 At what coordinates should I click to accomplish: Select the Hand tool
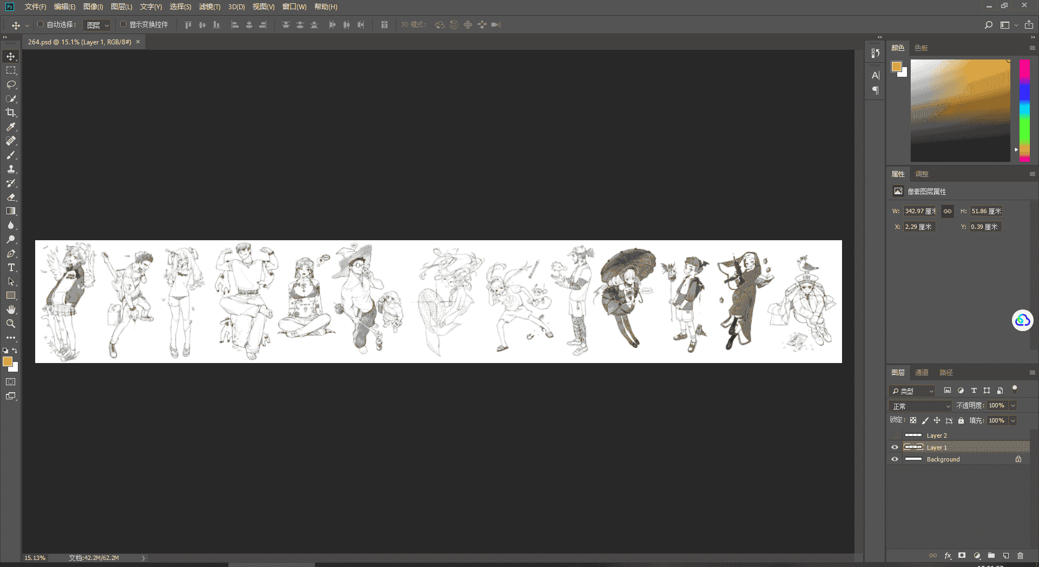coord(11,309)
